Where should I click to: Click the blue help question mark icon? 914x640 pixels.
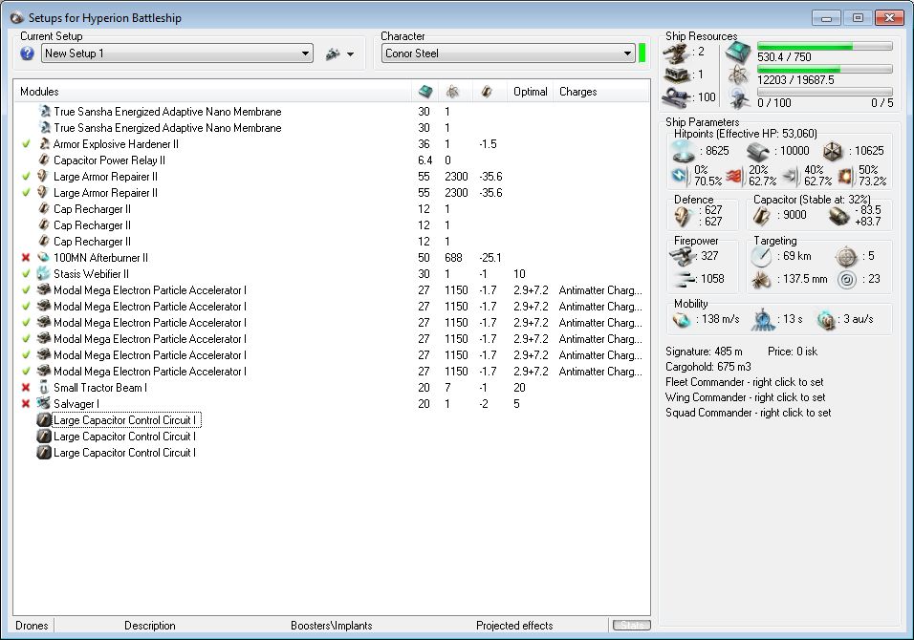click(27, 53)
